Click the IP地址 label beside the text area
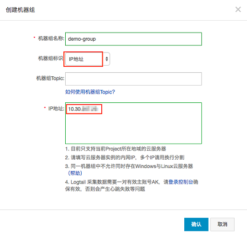 click(x=56, y=108)
